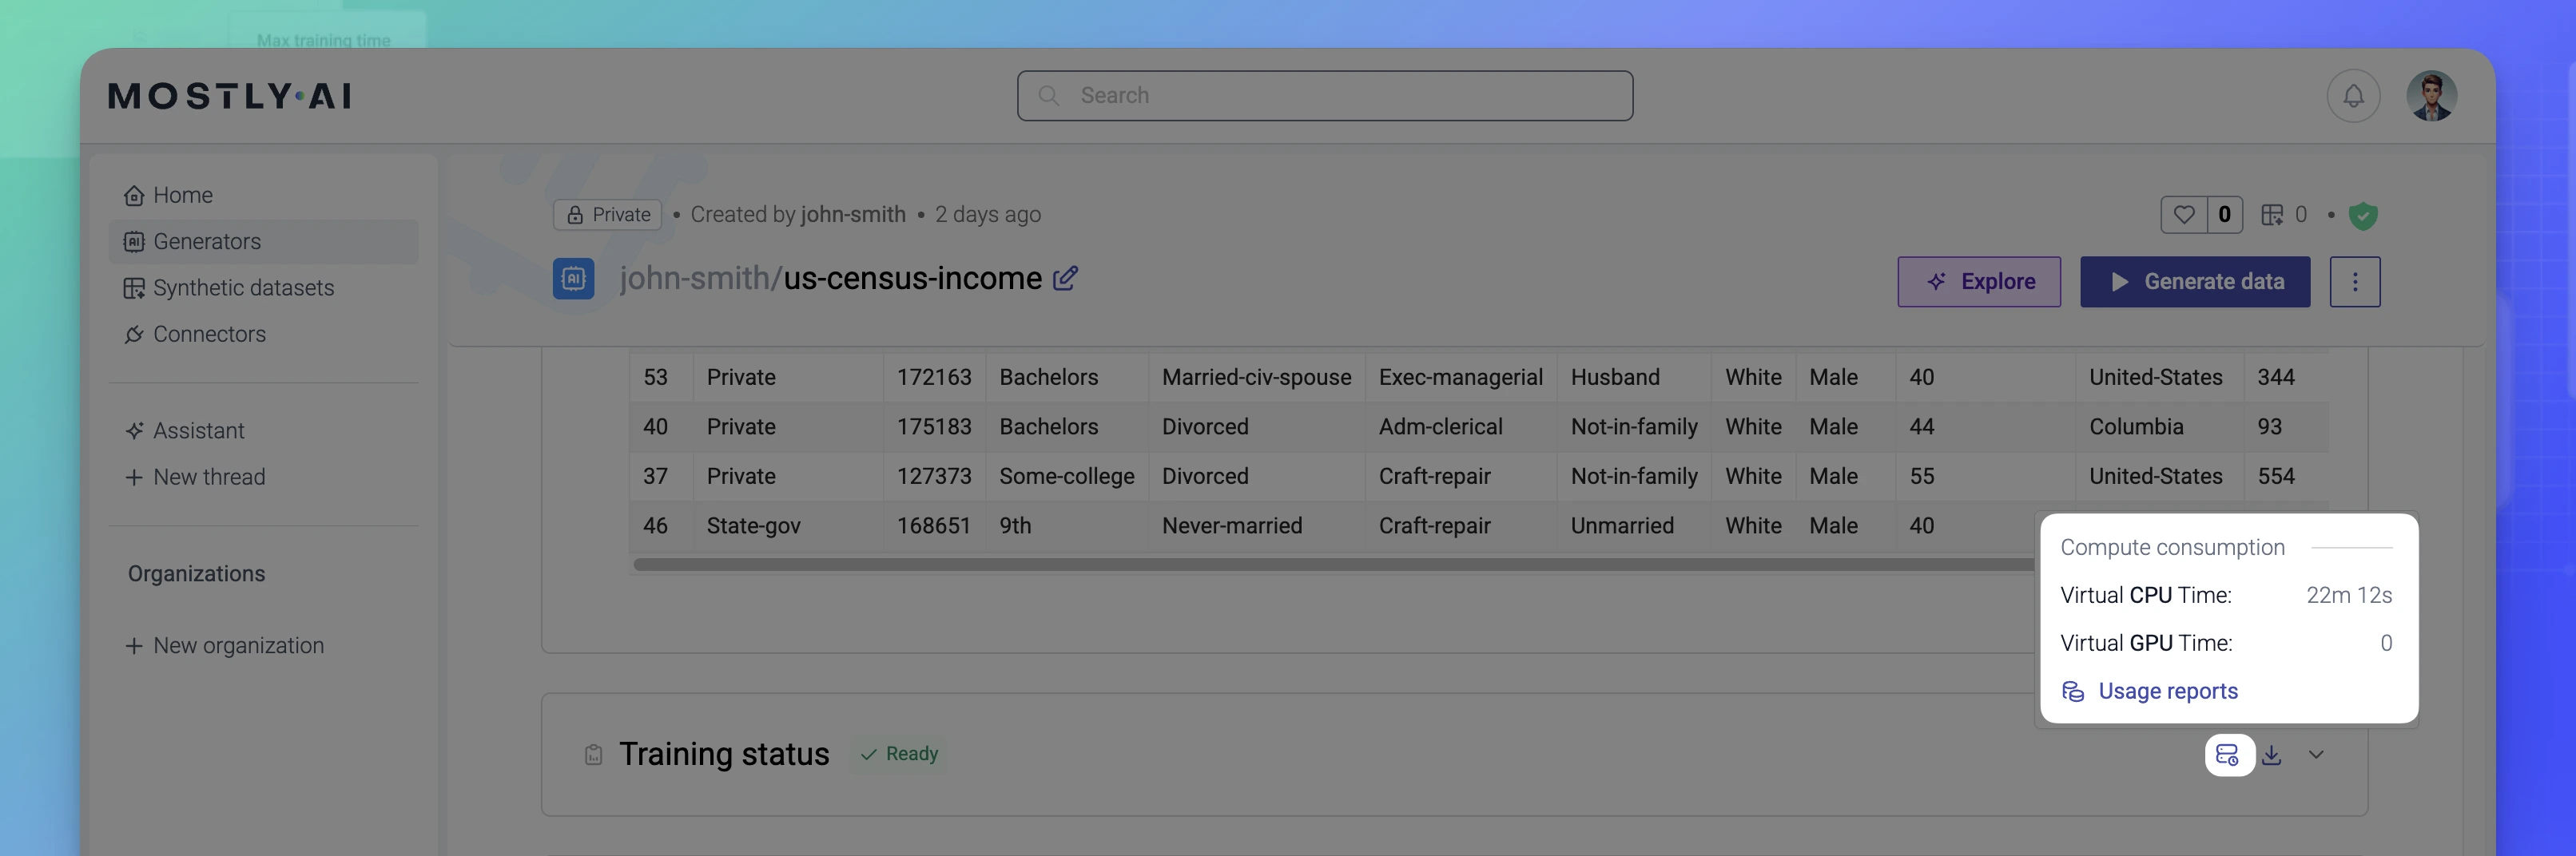
Task: Click the Generators AI chip icon
Action: [134, 242]
